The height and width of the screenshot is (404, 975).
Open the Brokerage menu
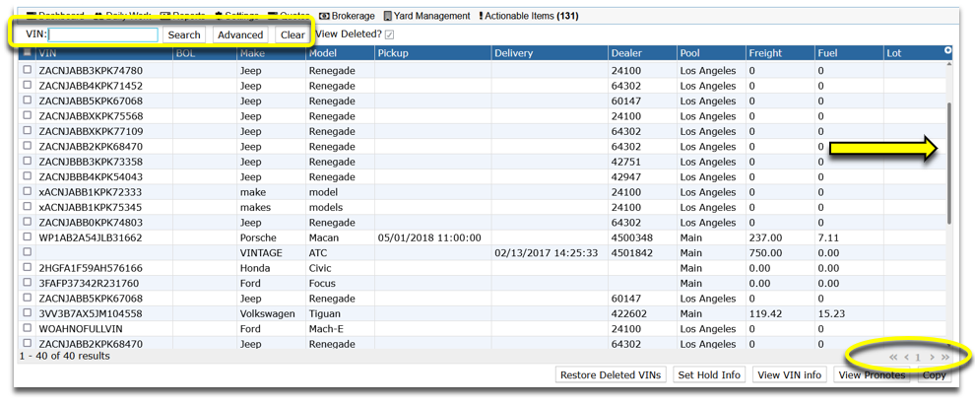click(x=347, y=16)
